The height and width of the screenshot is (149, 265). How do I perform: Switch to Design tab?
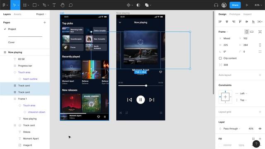point(222,14)
